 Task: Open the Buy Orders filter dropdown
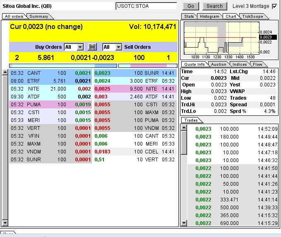click(x=80, y=47)
